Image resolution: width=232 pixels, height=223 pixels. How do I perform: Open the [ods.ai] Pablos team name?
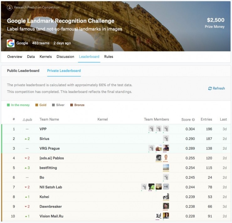pyautogui.click(x=52, y=158)
